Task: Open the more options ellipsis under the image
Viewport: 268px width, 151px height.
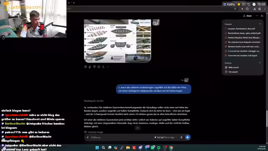Action: click(x=108, y=67)
